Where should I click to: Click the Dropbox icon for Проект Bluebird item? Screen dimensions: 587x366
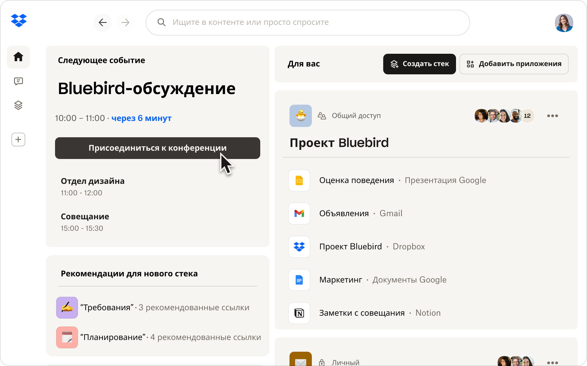(x=299, y=247)
